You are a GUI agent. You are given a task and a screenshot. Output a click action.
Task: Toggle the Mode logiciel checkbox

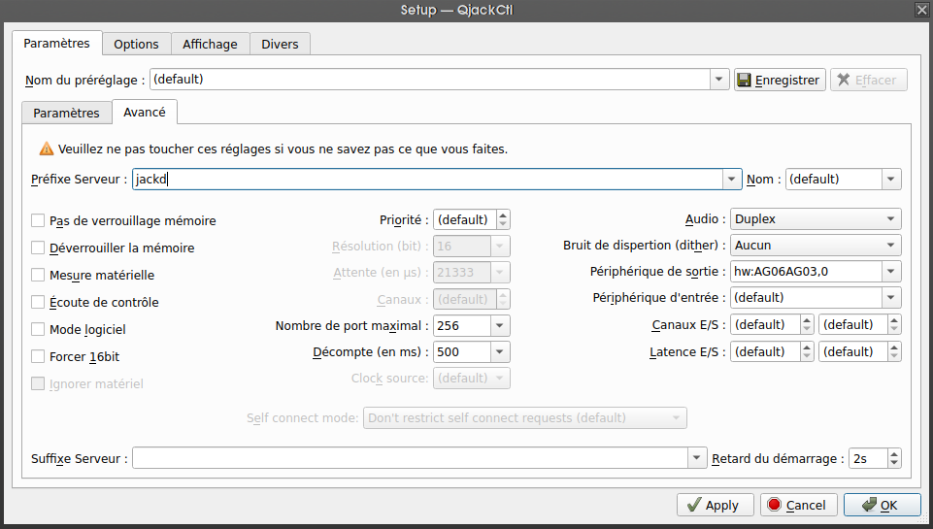tap(39, 330)
